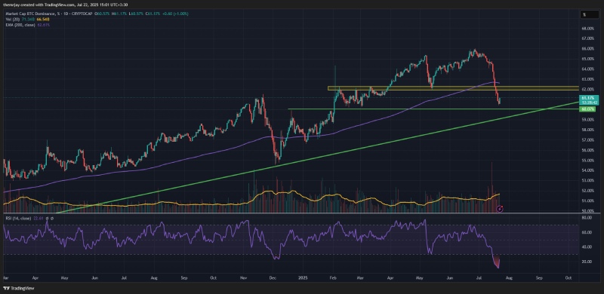Click the 68.00% price axis label

587,29
